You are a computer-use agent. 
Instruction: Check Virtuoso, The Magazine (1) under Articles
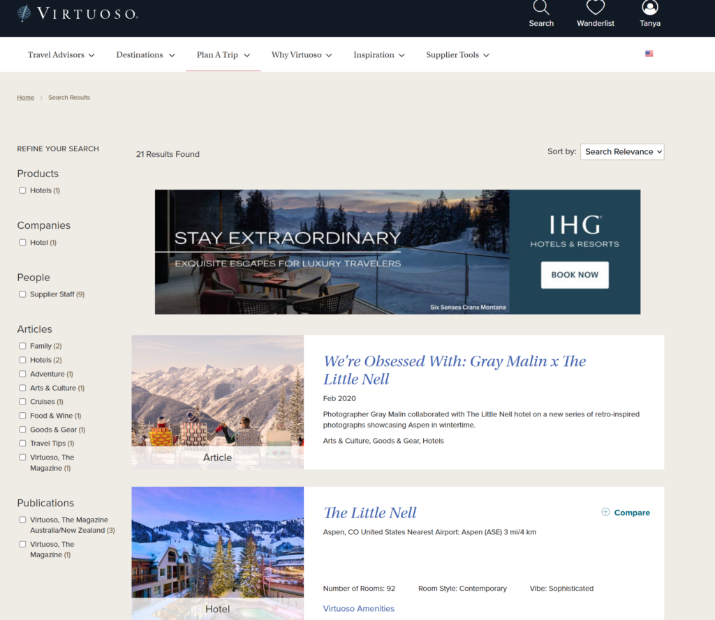point(22,458)
